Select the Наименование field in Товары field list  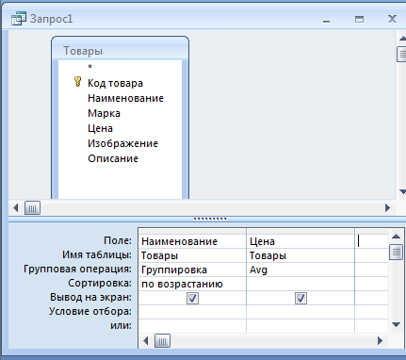125,98
